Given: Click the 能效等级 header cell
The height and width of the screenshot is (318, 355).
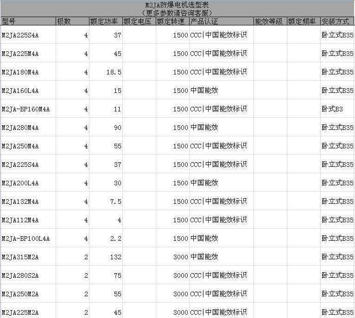Looking at the screenshot, I should click(270, 21).
